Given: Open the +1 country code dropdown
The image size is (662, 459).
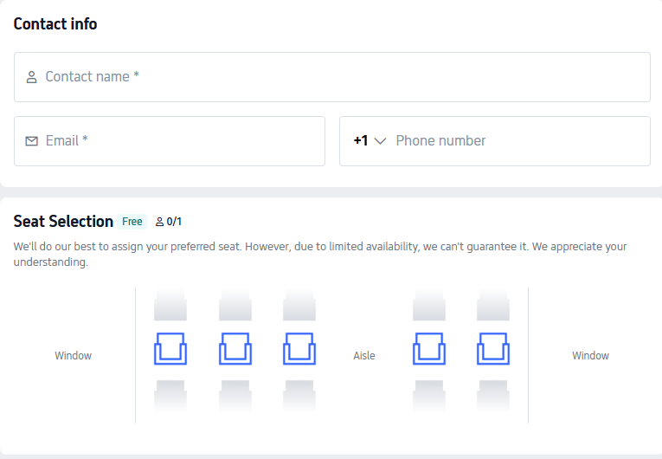Looking at the screenshot, I should click(370, 141).
